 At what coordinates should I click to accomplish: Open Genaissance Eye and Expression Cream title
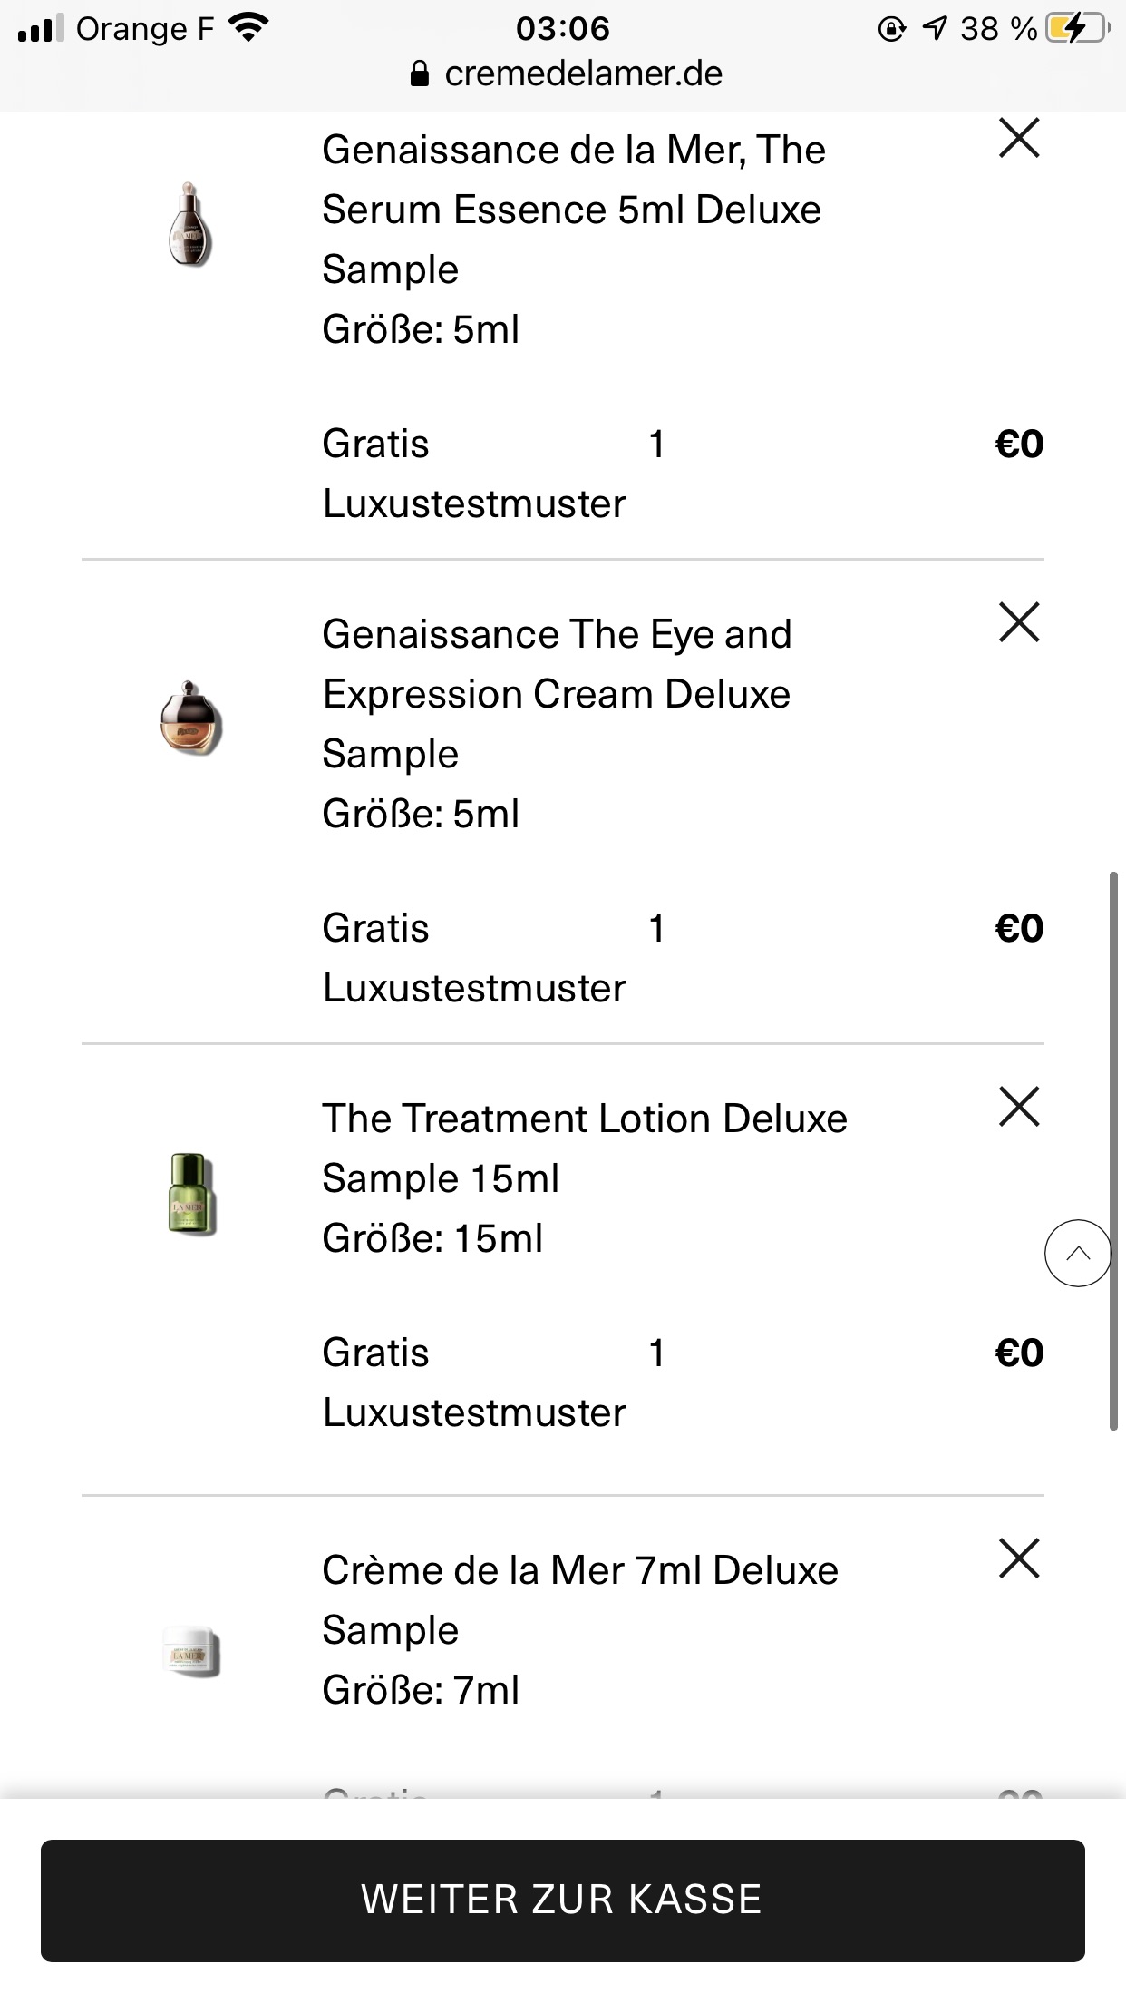pyautogui.click(x=558, y=694)
